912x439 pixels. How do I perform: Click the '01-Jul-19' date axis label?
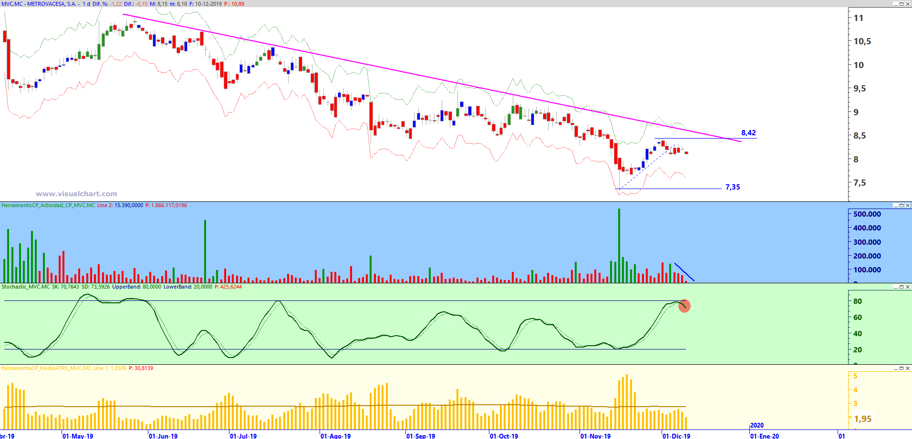243,436
